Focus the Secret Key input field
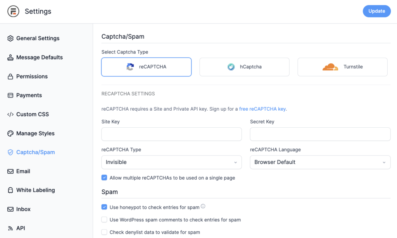The image size is (397, 238). [x=320, y=134]
